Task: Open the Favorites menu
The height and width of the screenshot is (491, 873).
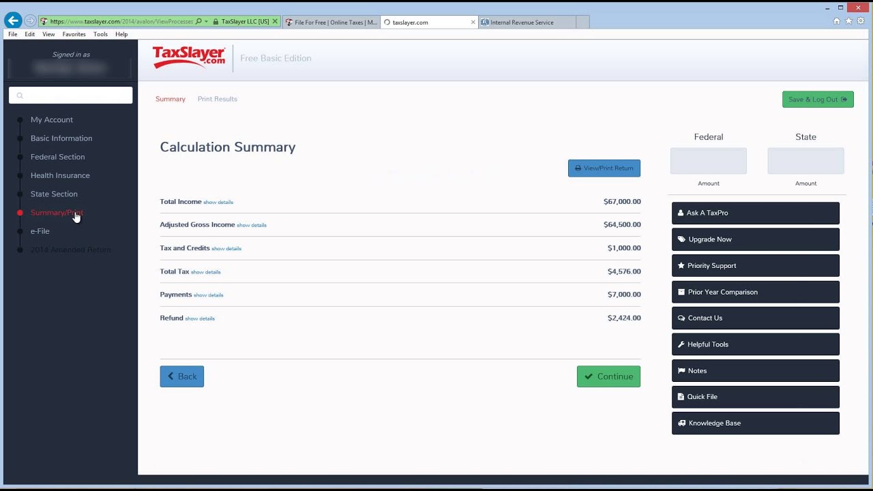Action: (x=74, y=34)
